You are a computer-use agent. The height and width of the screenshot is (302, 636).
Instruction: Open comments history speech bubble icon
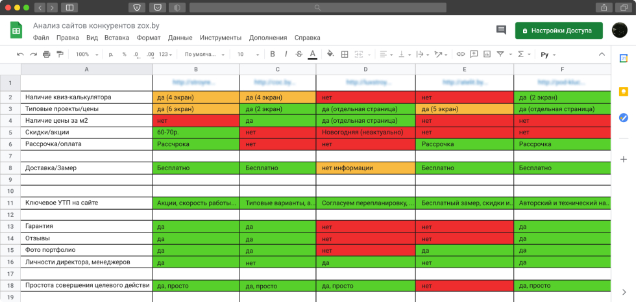501,31
